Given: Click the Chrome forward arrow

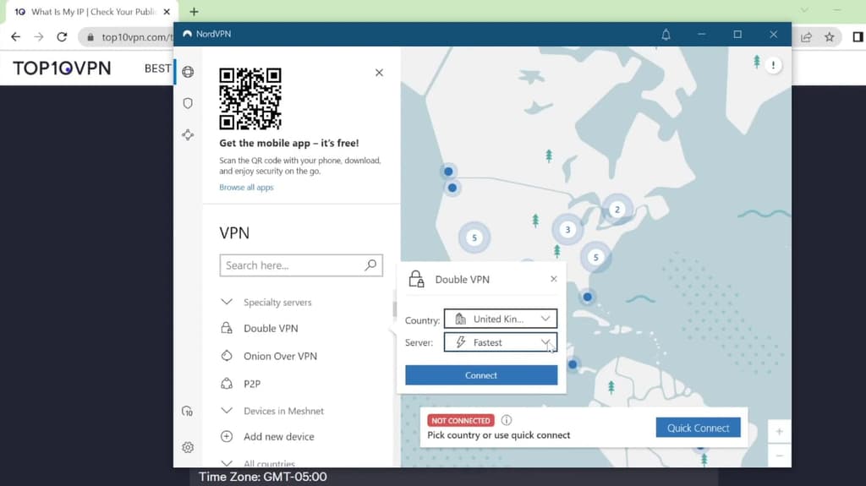Looking at the screenshot, I should tap(39, 37).
